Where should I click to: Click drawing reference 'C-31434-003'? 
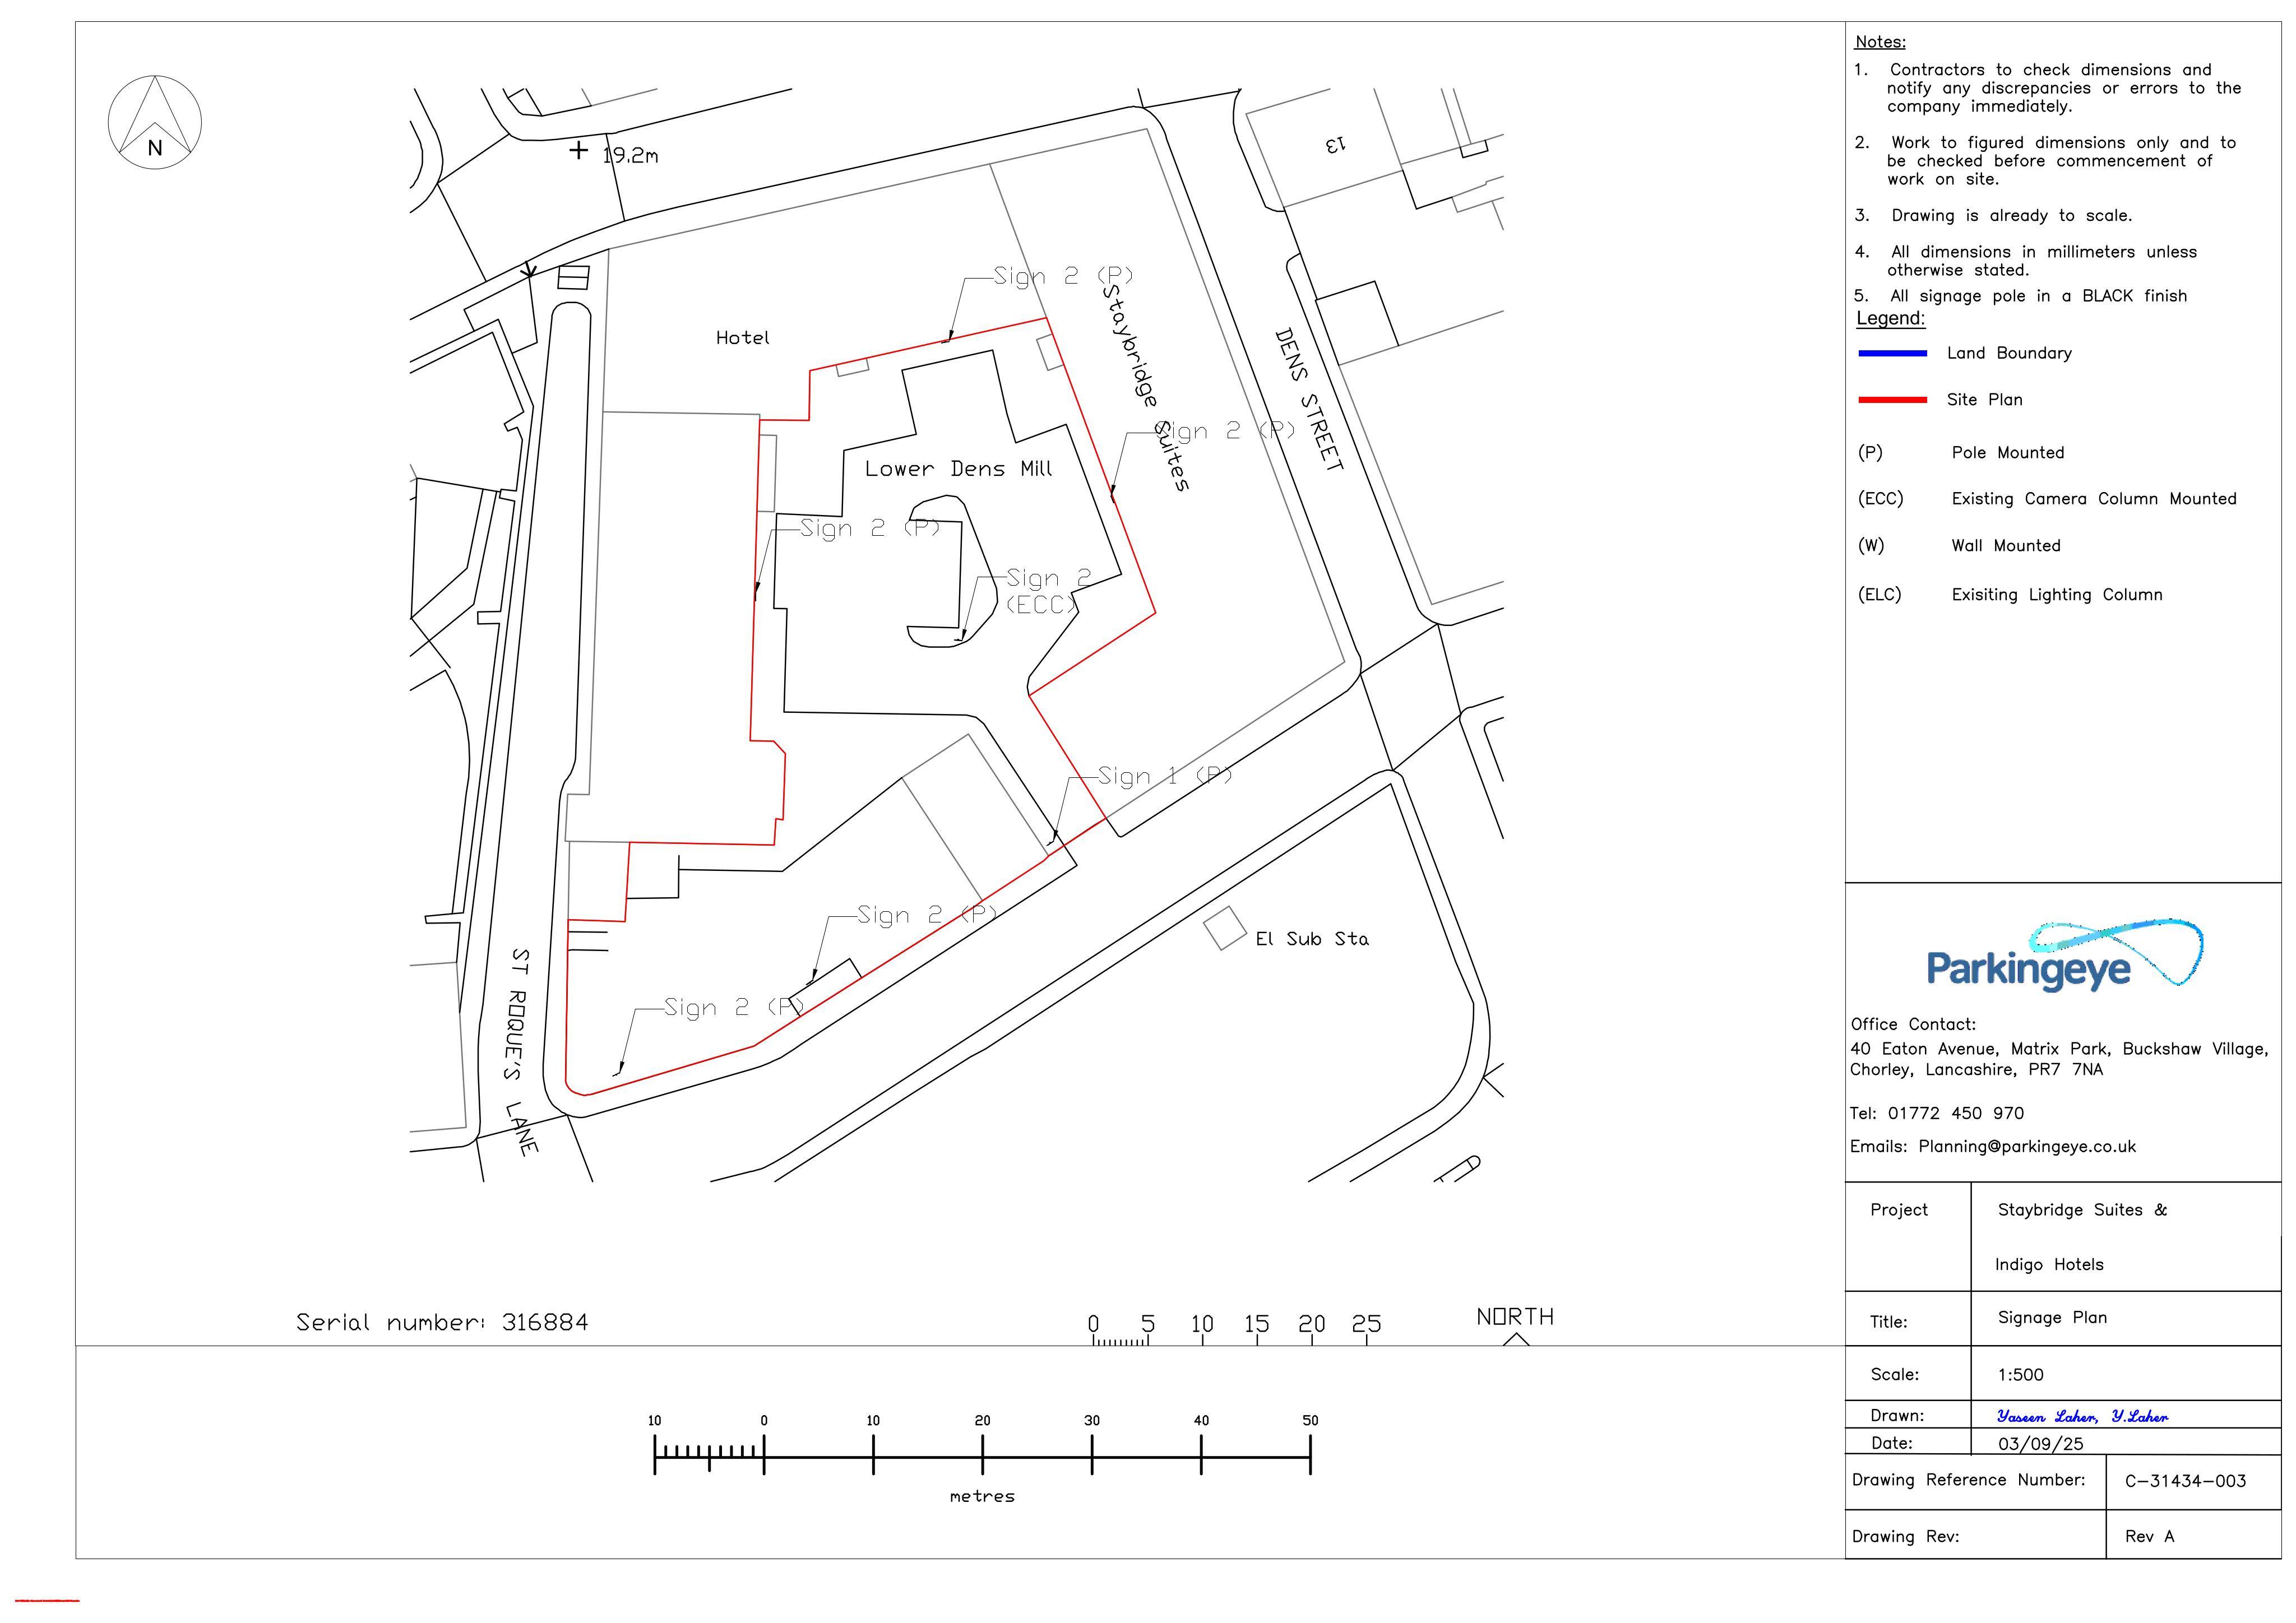(2186, 1481)
